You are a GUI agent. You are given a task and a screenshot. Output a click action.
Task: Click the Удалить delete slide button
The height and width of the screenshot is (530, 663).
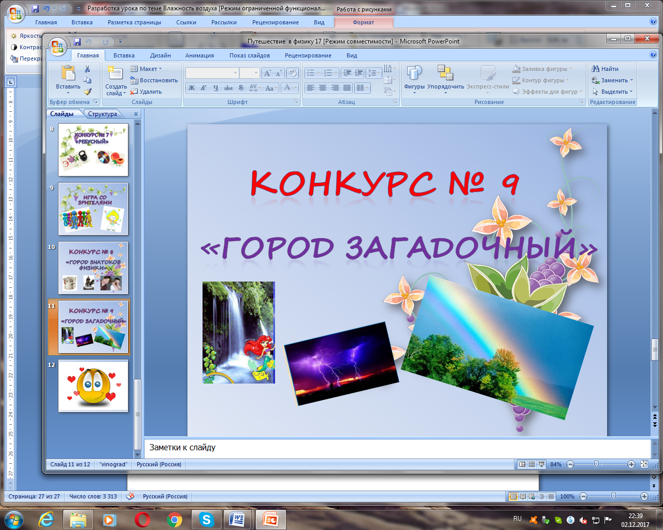146,92
